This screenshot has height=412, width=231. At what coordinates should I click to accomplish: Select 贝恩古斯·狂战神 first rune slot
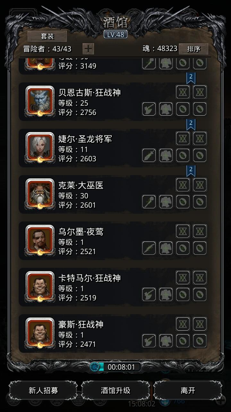pyautogui.click(x=183, y=92)
